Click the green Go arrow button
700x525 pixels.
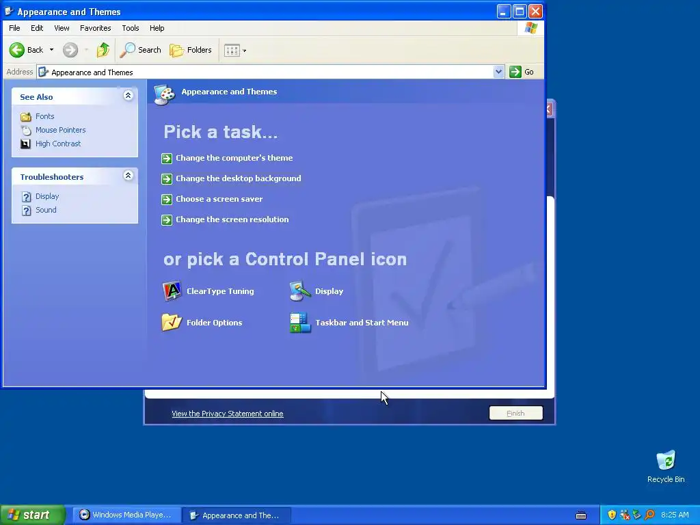tap(515, 72)
